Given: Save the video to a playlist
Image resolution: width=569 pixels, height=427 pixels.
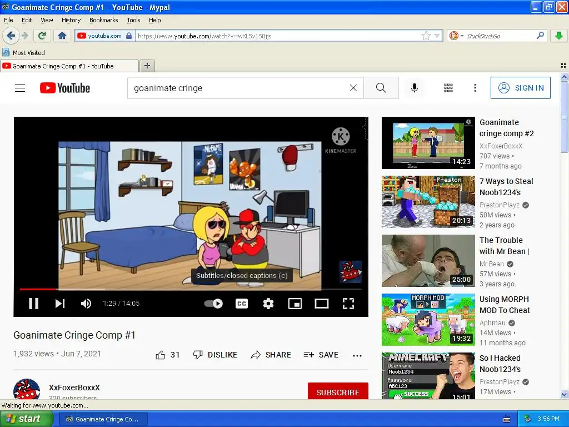Looking at the screenshot, I should (x=321, y=355).
